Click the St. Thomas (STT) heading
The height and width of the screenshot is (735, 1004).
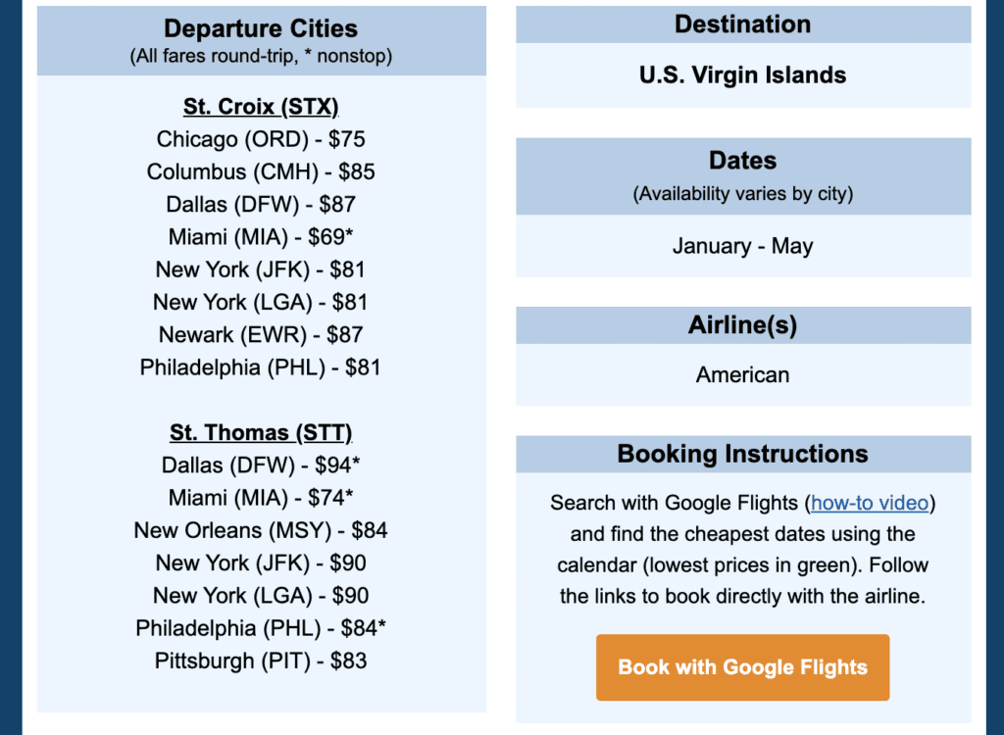pos(261,432)
